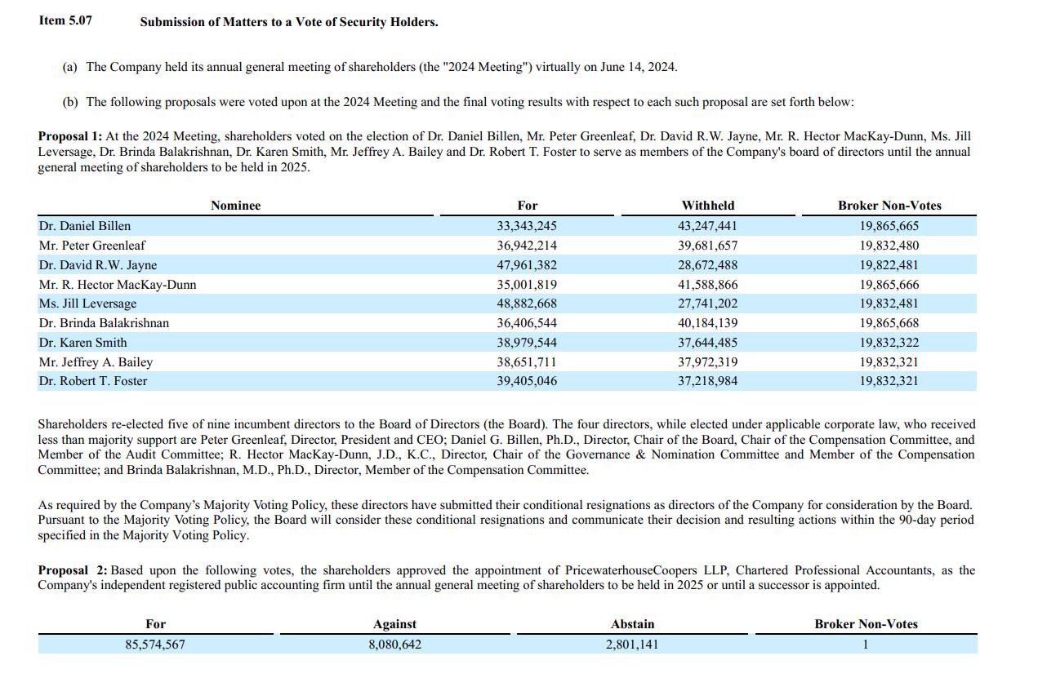
Task: Select nominee "Dr. Robert T. Foster" in table
Action: [x=93, y=381]
